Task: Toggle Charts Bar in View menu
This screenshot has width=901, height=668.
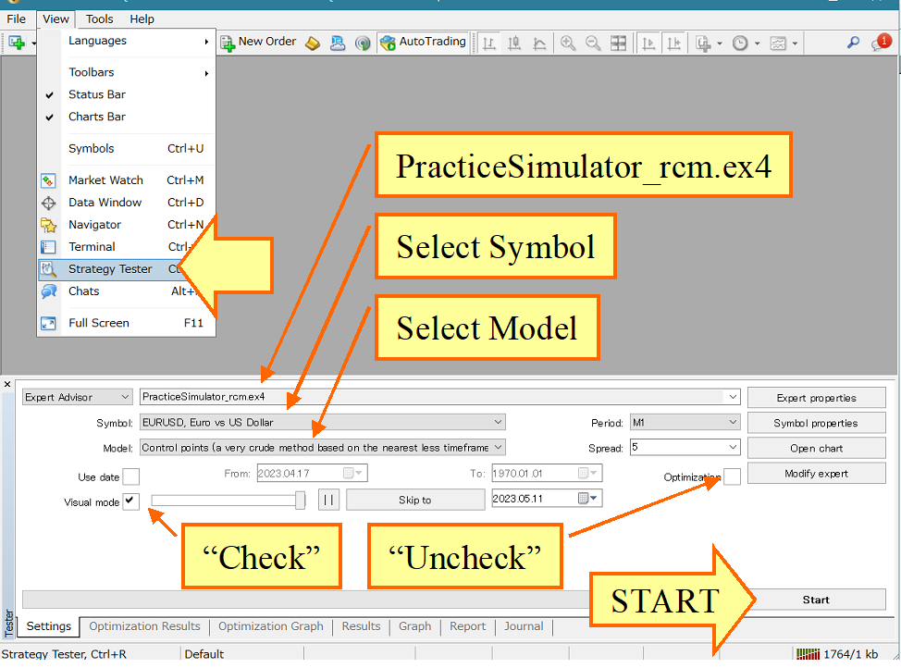Action: 127,117
